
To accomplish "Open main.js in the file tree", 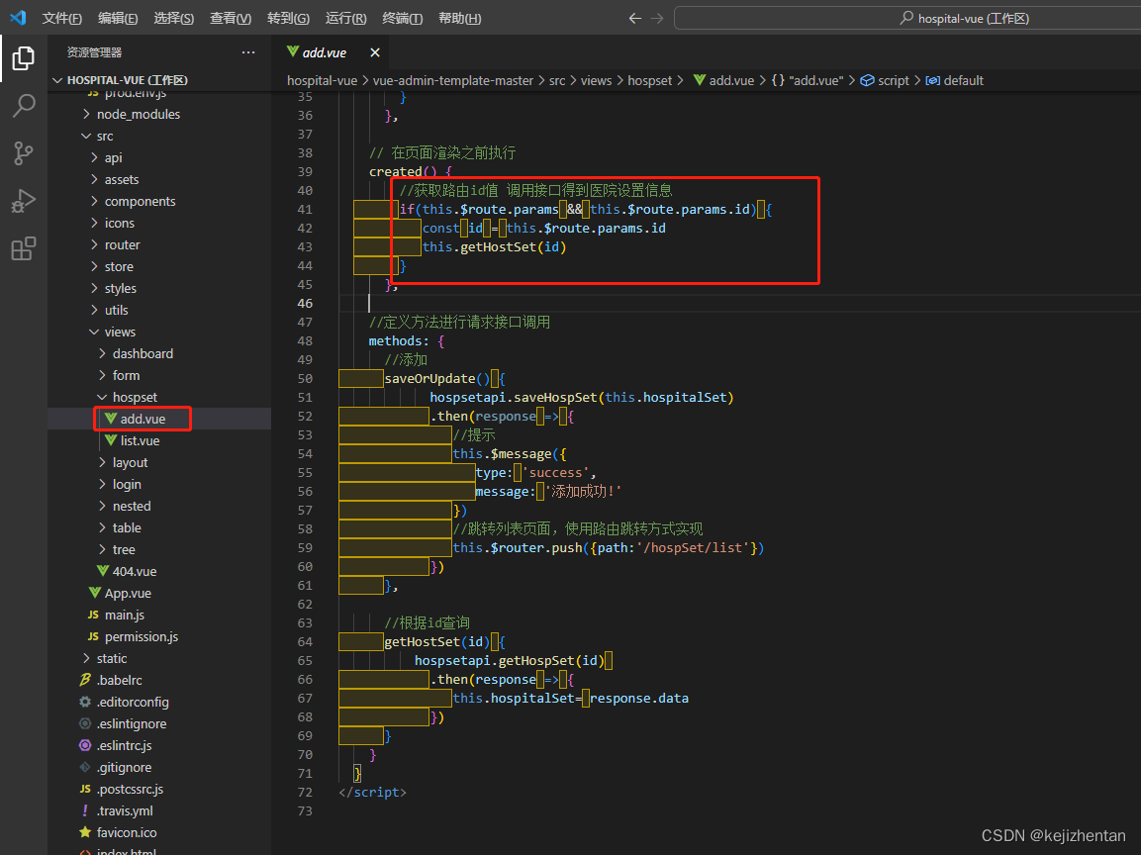I will click(x=125, y=615).
